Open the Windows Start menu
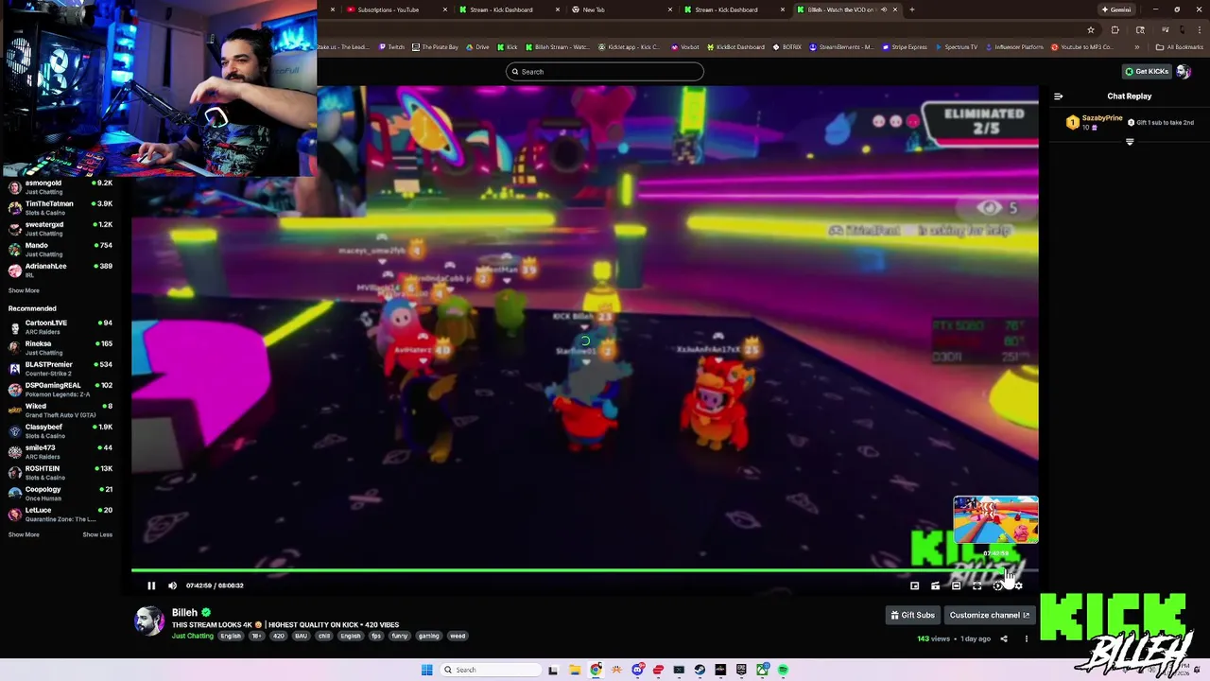The image size is (1210, 681). 427,670
